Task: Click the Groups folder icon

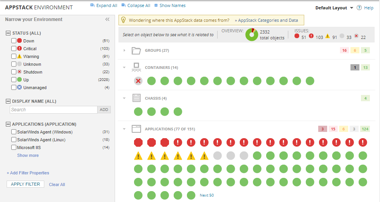Action: 136,51
